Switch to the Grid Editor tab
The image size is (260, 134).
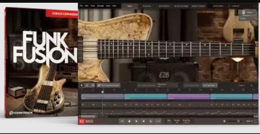[x=164, y=6]
